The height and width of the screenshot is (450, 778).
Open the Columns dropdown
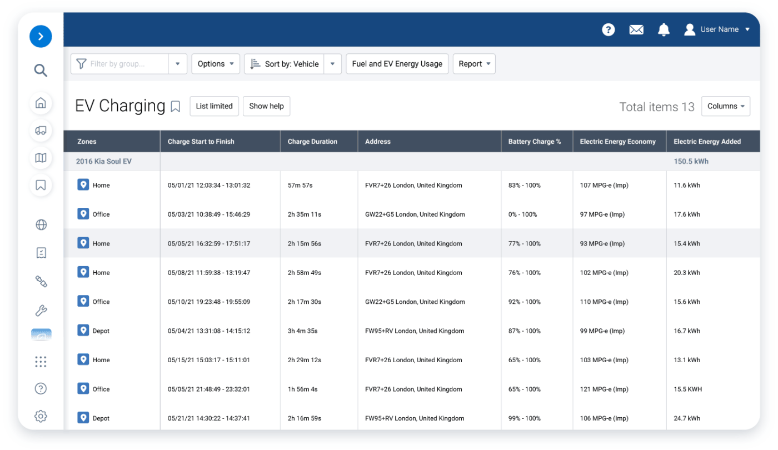[726, 106]
